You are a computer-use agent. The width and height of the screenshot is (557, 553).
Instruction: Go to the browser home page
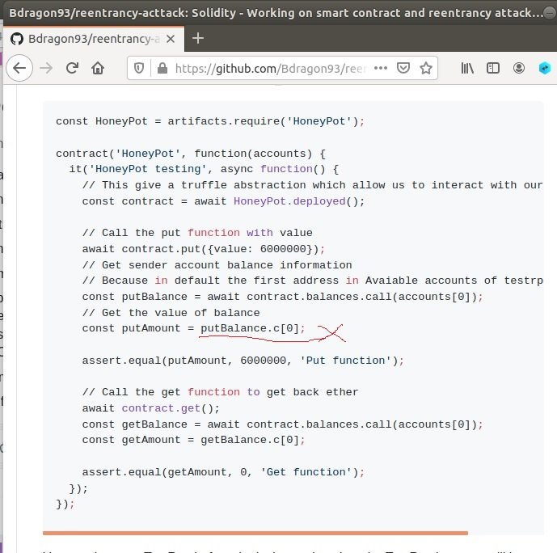98,69
